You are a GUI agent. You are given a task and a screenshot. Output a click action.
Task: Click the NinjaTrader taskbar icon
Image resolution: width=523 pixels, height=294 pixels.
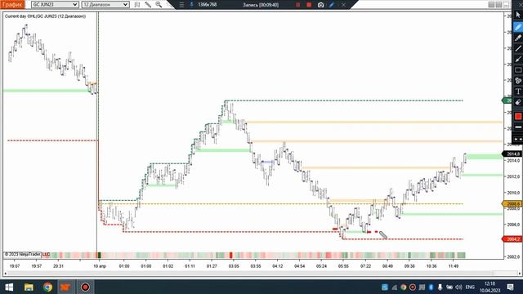(65, 287)
